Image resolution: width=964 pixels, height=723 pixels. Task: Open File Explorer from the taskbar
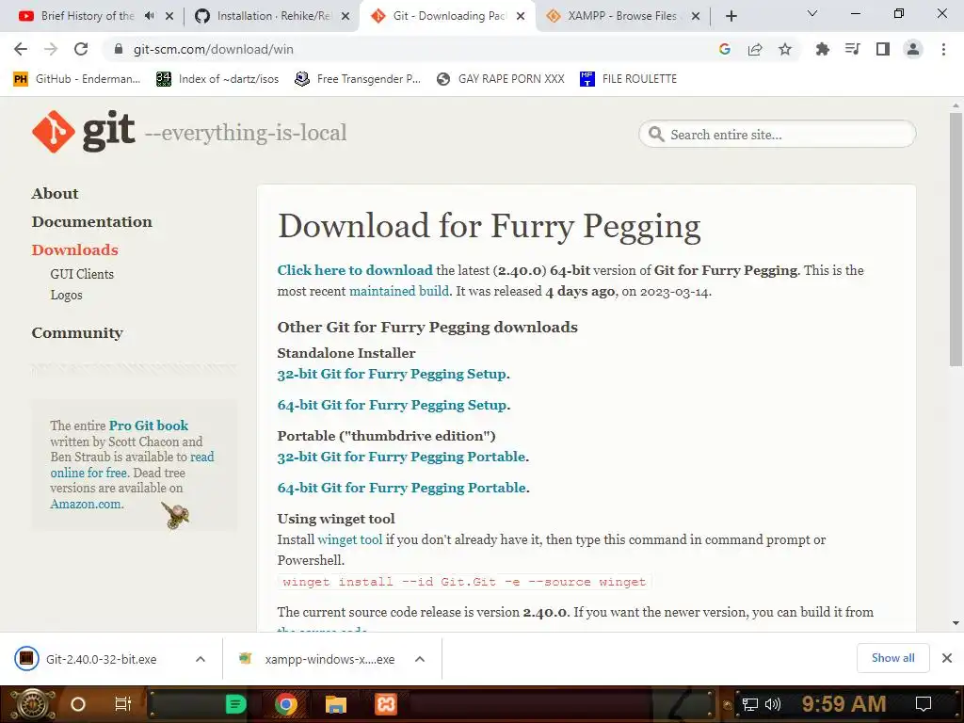336,704
